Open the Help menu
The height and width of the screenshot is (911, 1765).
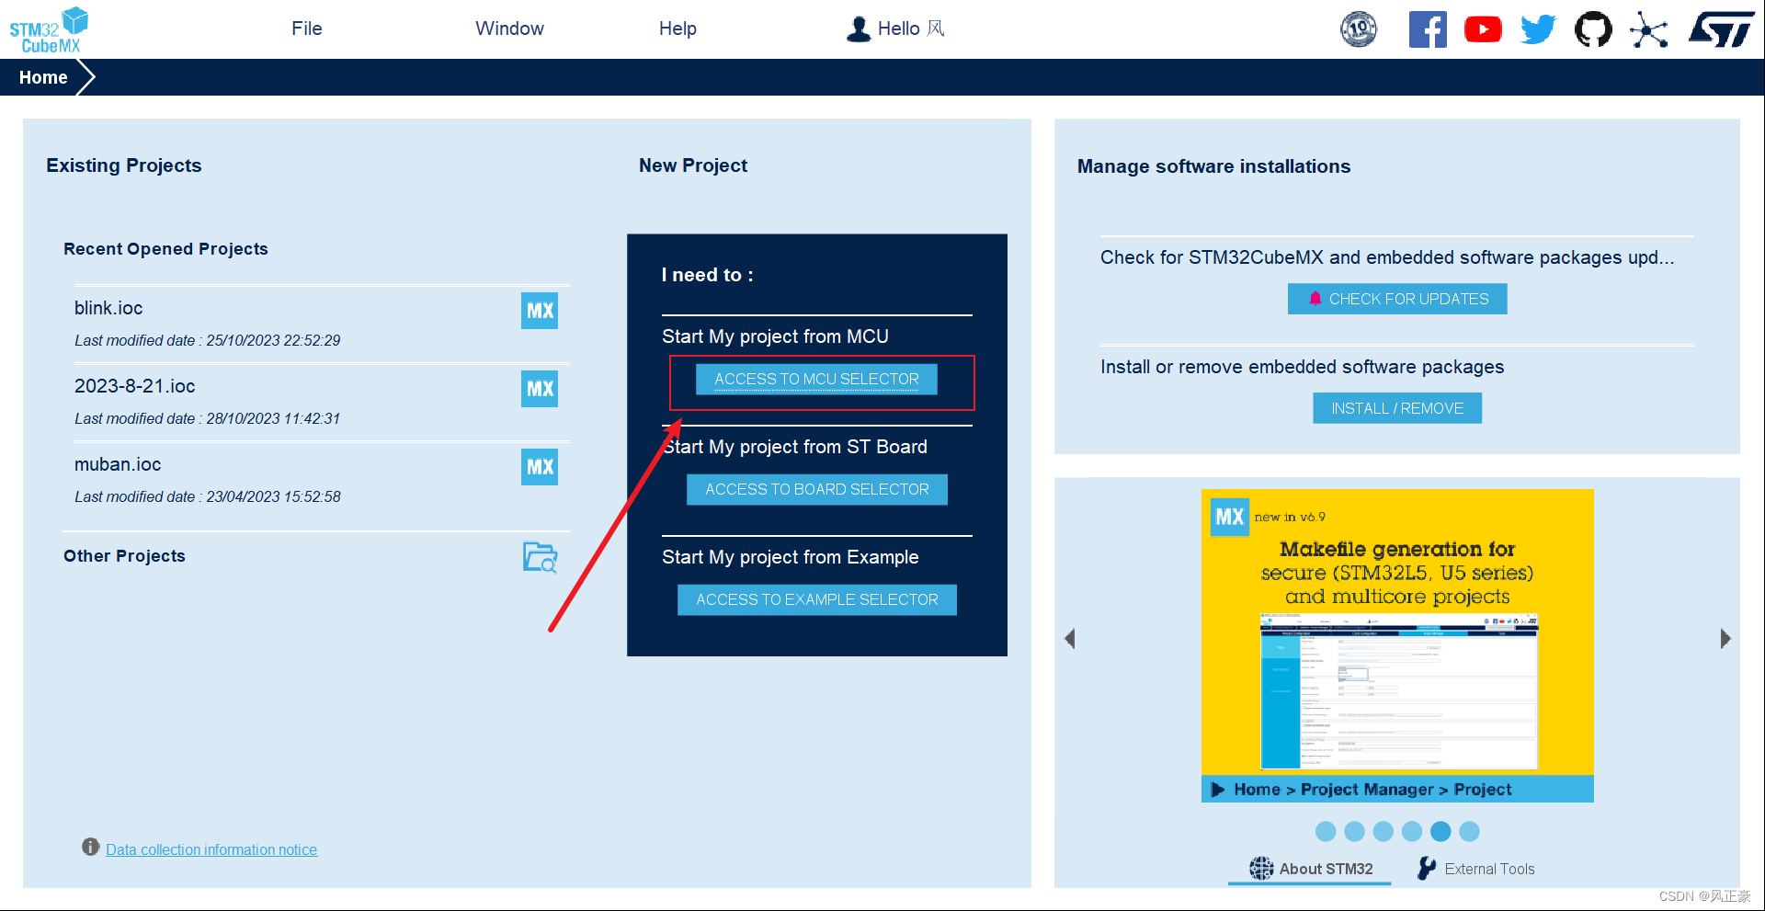[x=678, y=28]
